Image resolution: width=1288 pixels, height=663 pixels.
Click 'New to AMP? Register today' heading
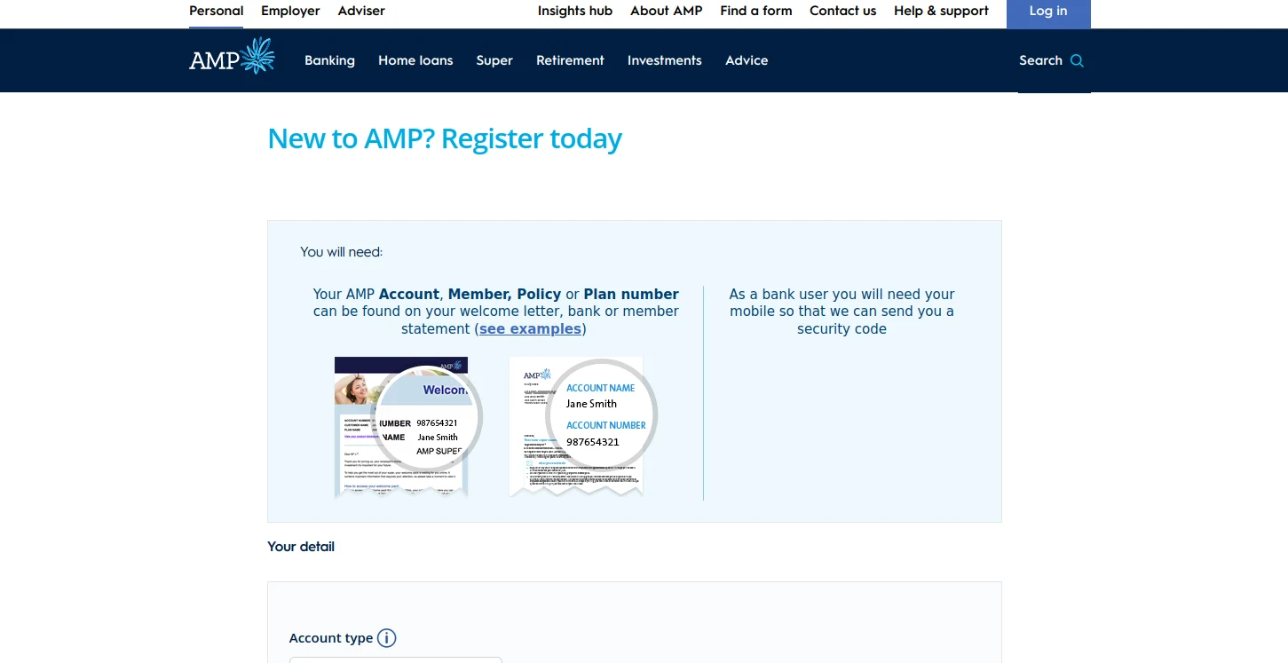tap(445, 138)
